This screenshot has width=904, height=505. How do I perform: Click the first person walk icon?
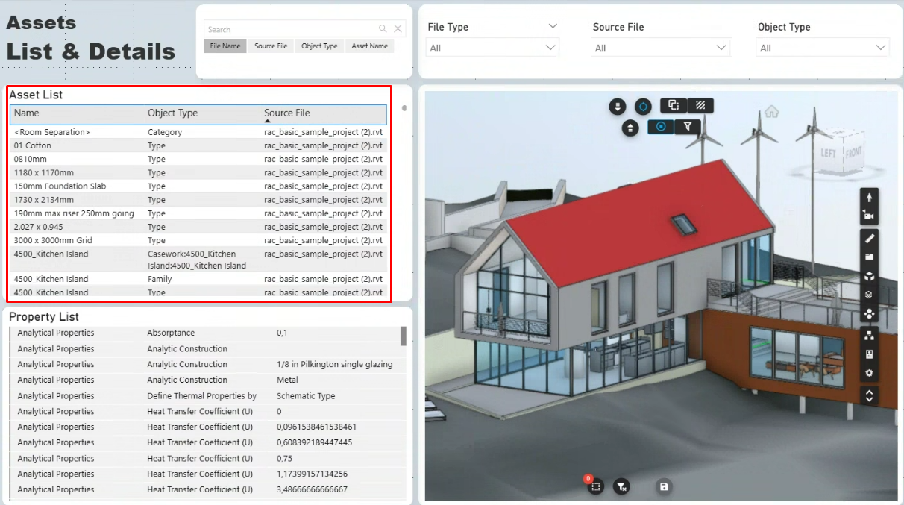click(x=869, y=198)
